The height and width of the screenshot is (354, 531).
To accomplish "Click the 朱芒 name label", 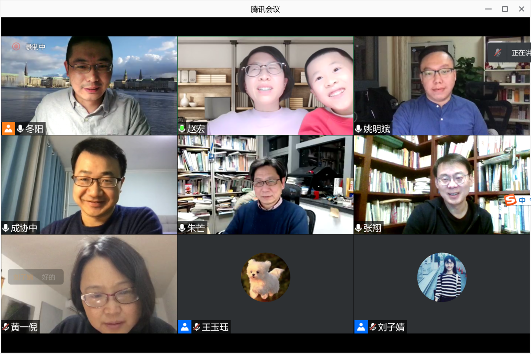I will 196,228.
